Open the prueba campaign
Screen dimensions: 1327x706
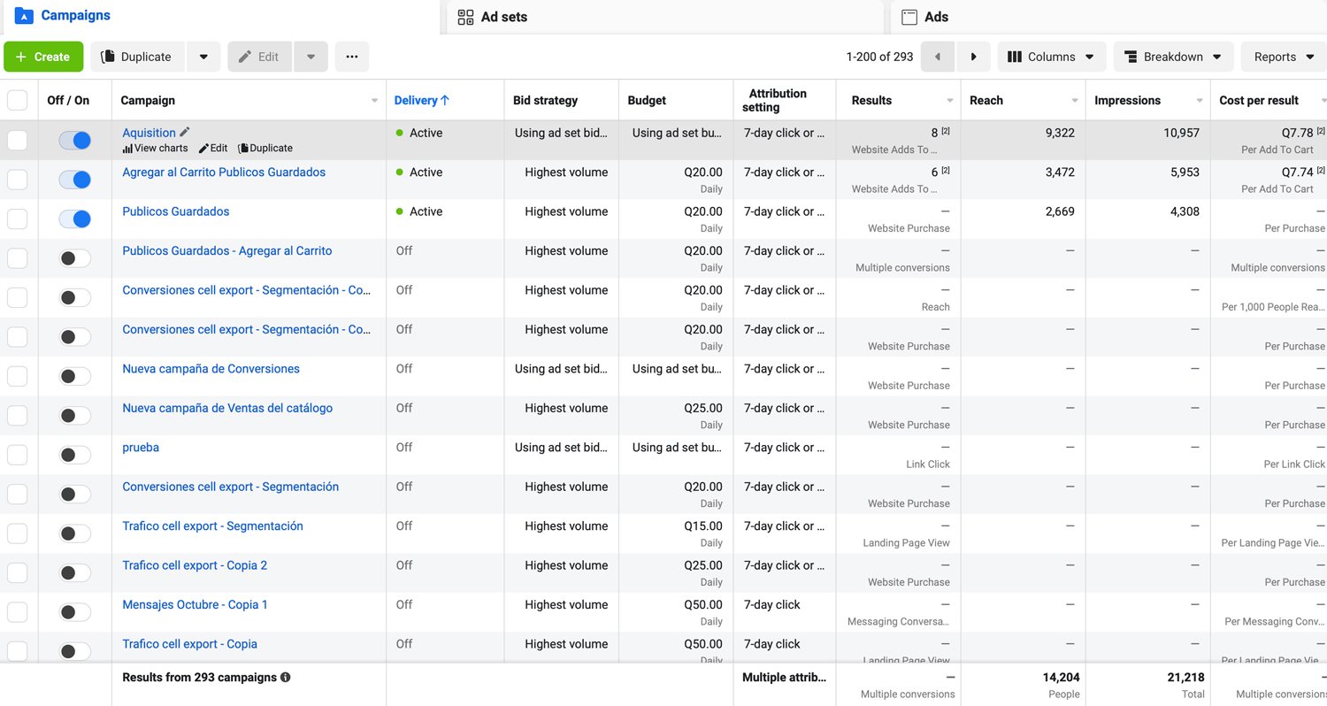(x=141, y=447)
